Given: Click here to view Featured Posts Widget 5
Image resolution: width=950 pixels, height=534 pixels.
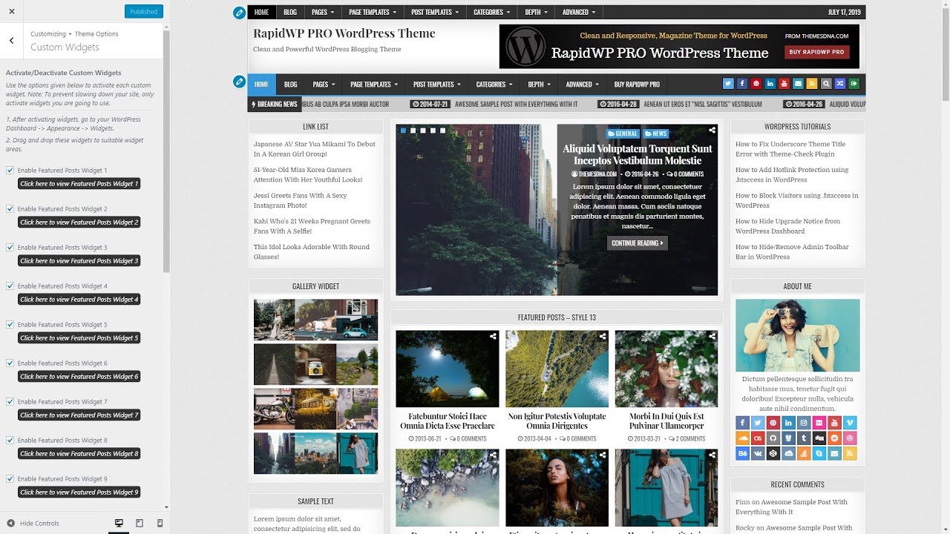Looking at the screenshot, I should [79, 338].
